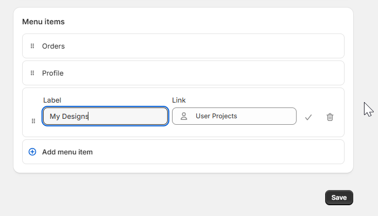Delete the My Designs item via trash icon
The width and height of the screenshot is (378, 216).
[x=330, y=117]
